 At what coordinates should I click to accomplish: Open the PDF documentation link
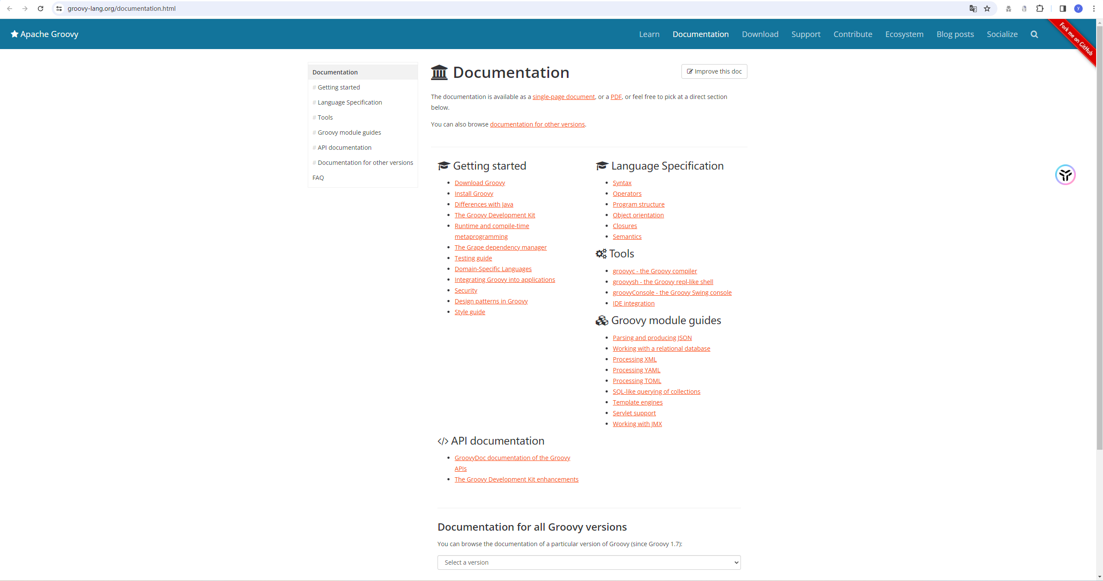[x=616, y=97]
